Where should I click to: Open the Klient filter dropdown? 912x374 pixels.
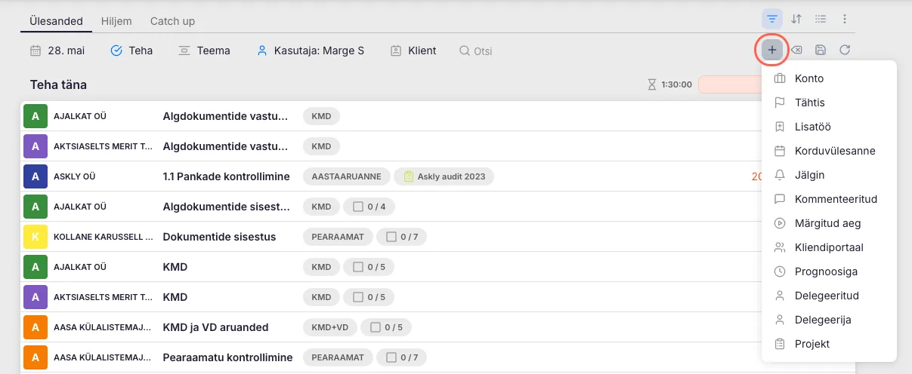413,51
